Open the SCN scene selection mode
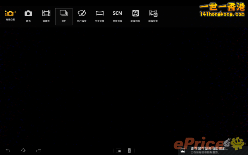The image size is (248, 155). (117, 16)
